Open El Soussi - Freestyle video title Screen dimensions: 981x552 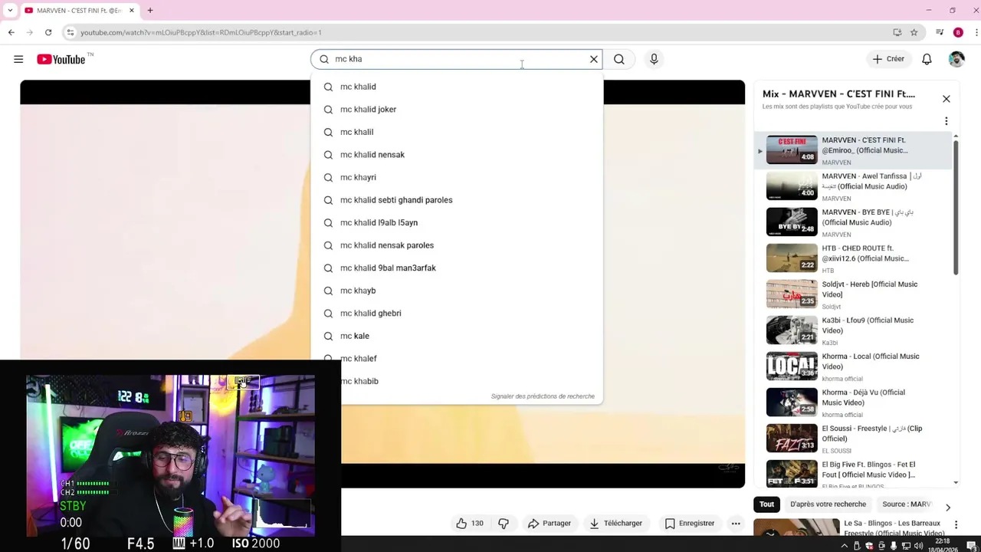pos(871,433)
